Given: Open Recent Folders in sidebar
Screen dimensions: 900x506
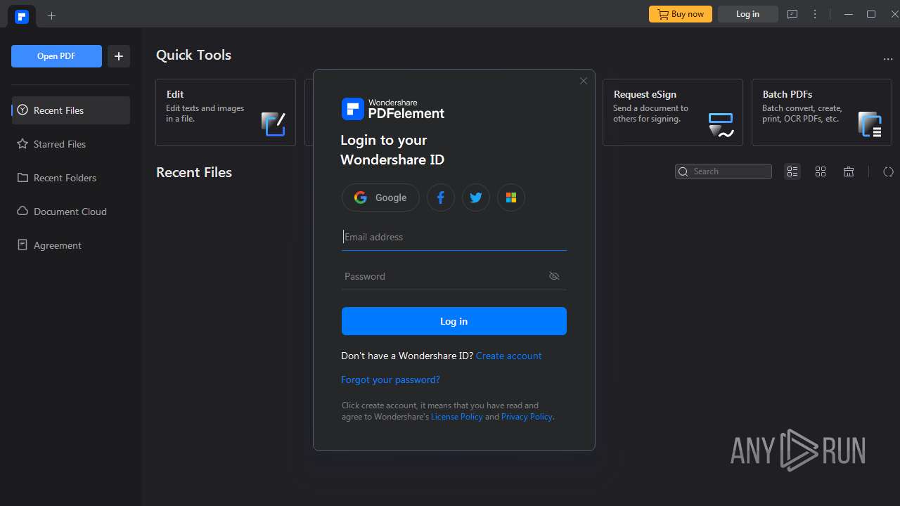Looking at the screenshot, I should point(71,178).
